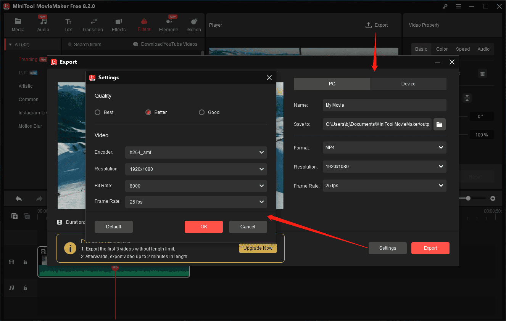506x321 pixels.
Task: Click the folder browse icon next to Save to
Action: point(439,124)
